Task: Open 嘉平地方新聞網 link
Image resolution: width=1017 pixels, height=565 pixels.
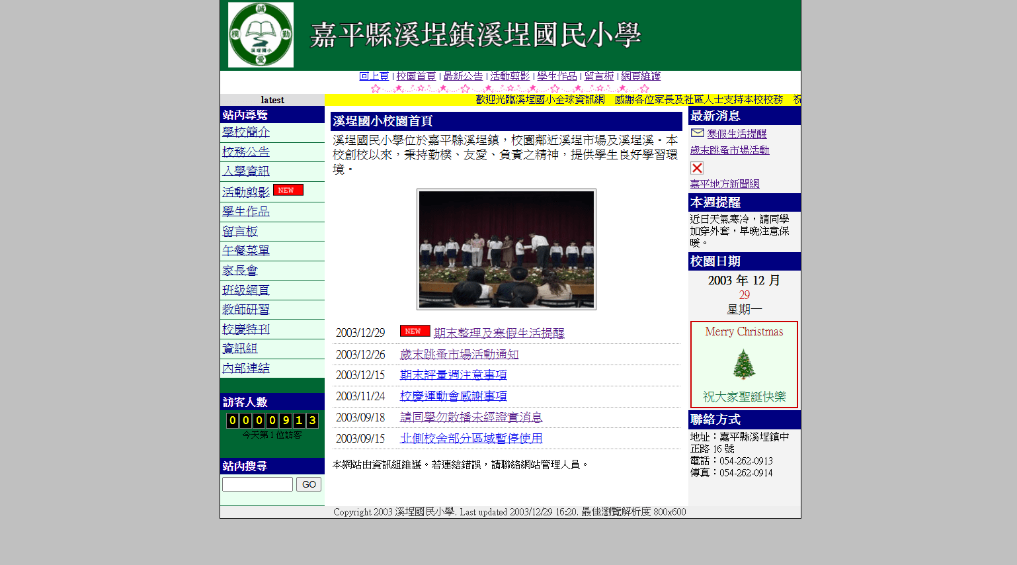Action: tap(725, 184)
